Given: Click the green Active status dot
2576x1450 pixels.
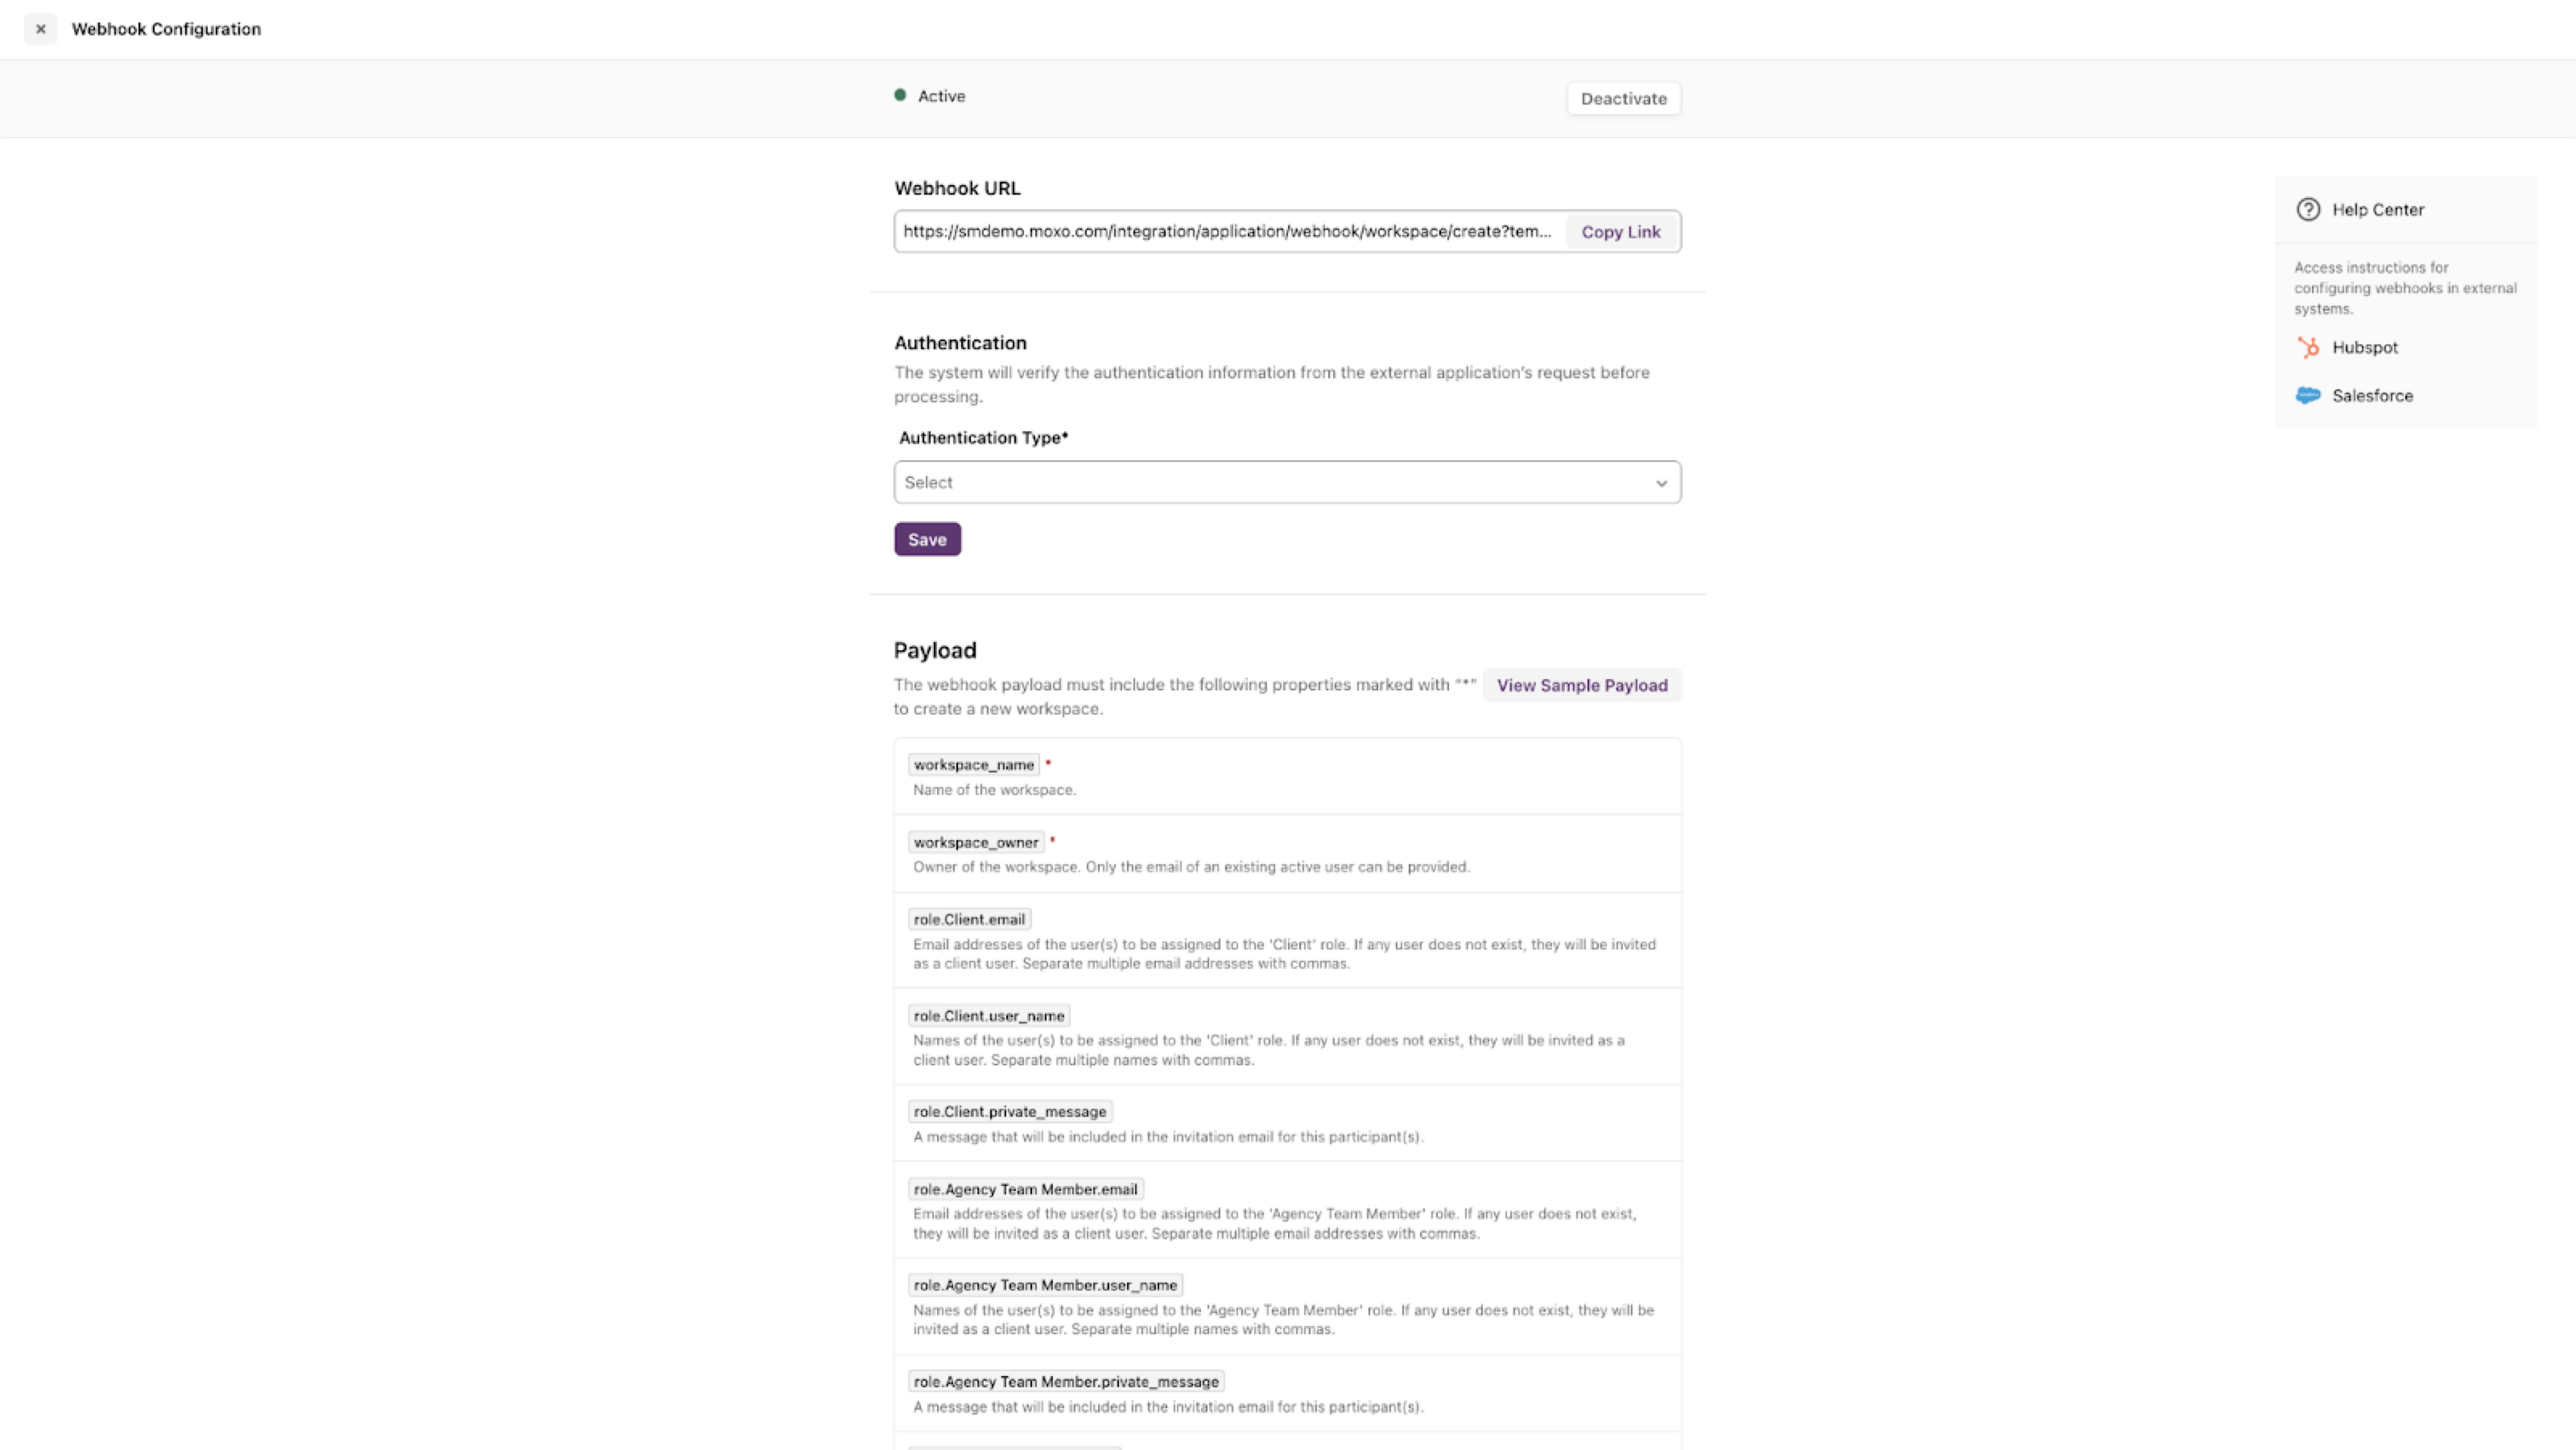Looking at the screenshot, I should coord(900,96).
